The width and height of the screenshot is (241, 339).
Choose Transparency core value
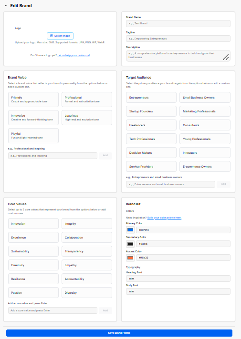coord(87,251)
